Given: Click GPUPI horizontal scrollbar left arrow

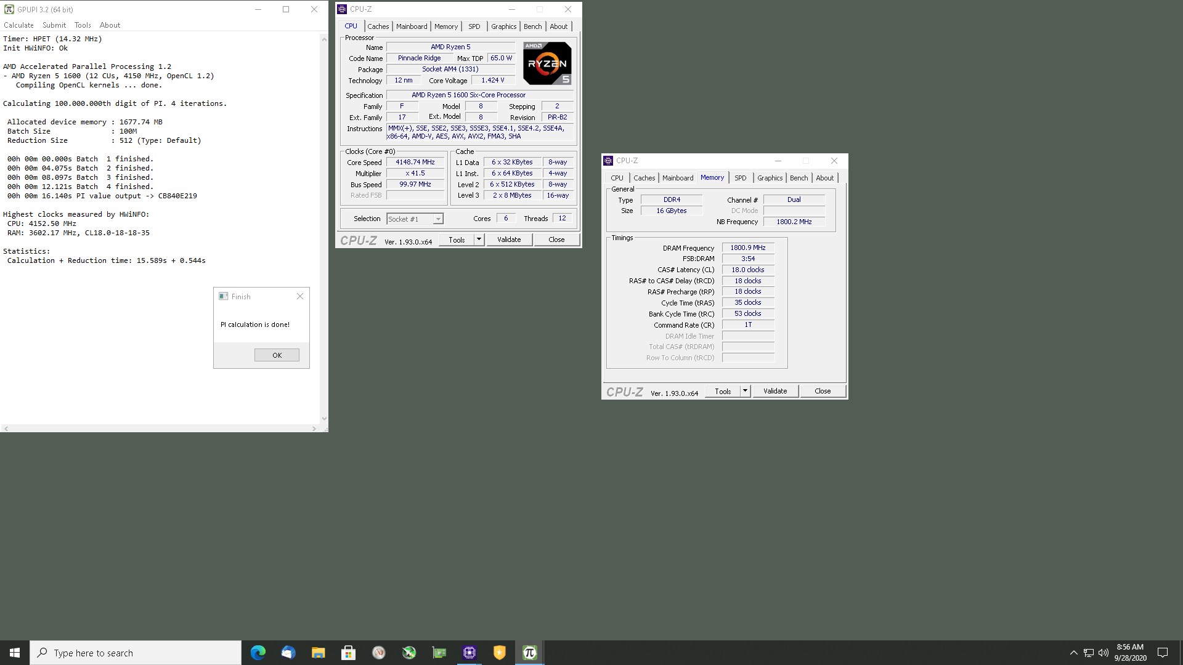Looking at the screenshot, I should [x=6, y=429].
